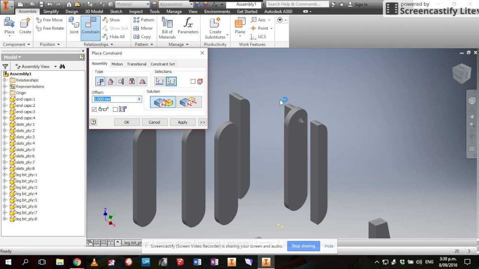Select the Tangent constraint type icon
The image size is (479, 269).
coord(121,81)
